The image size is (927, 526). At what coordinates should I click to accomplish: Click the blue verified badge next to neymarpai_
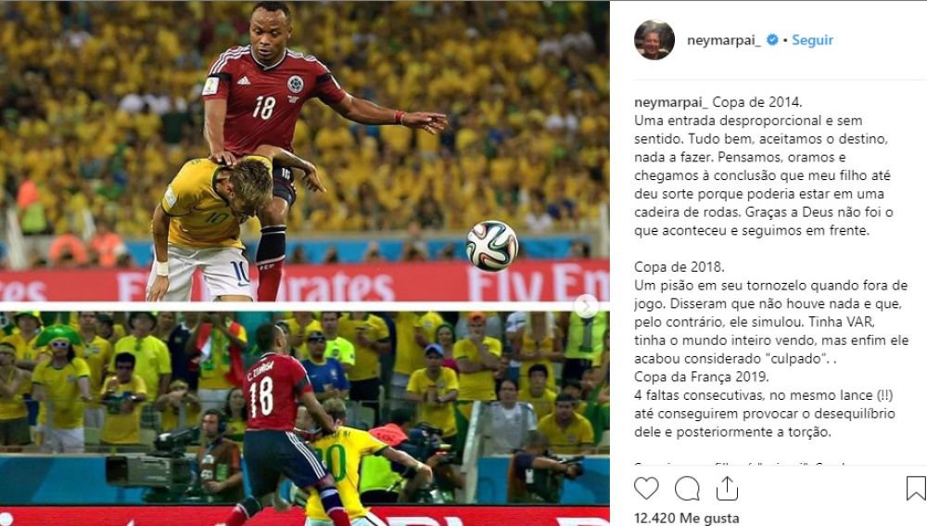click(x=772, y=40)
